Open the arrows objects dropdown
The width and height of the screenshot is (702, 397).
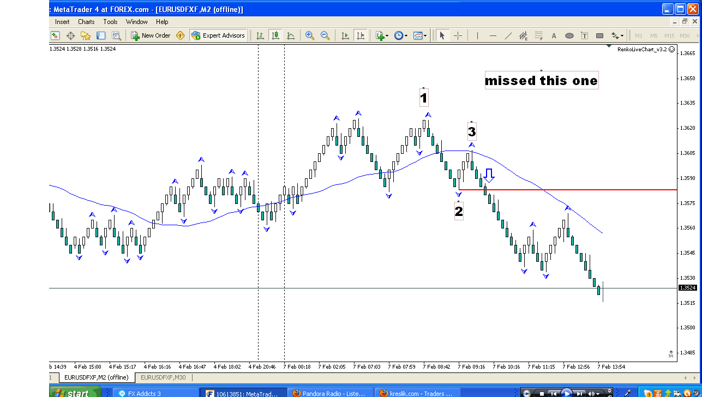[617, 35]
